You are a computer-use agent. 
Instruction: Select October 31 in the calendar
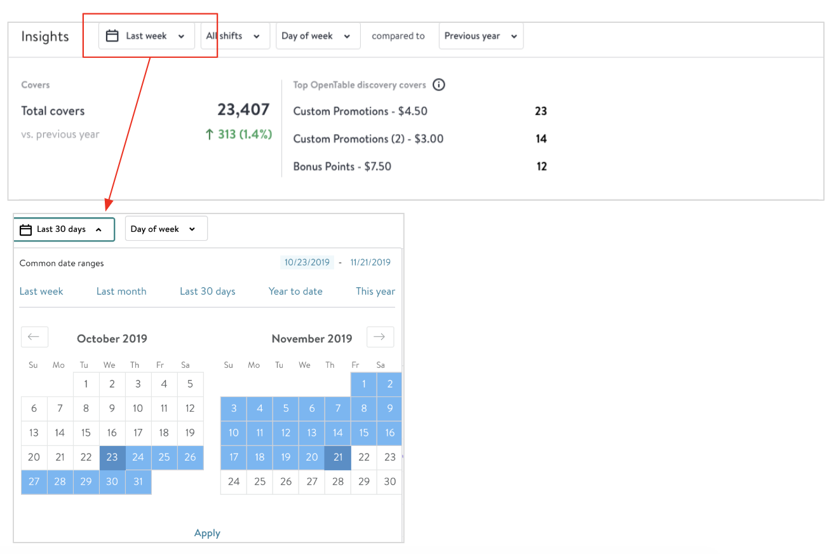coord(138,482)
